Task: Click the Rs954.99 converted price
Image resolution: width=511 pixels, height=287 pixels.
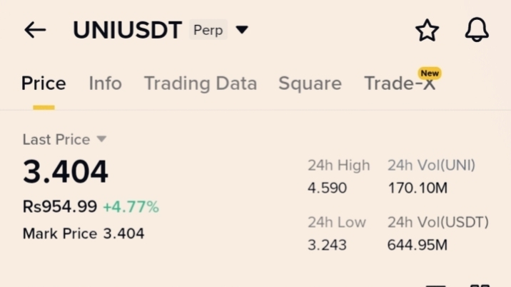Action: coord(59,207)
